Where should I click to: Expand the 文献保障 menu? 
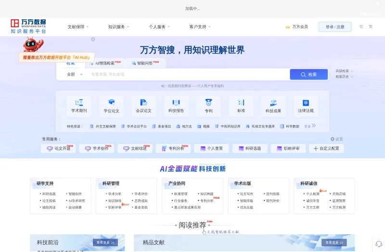(x=78, y=27)
